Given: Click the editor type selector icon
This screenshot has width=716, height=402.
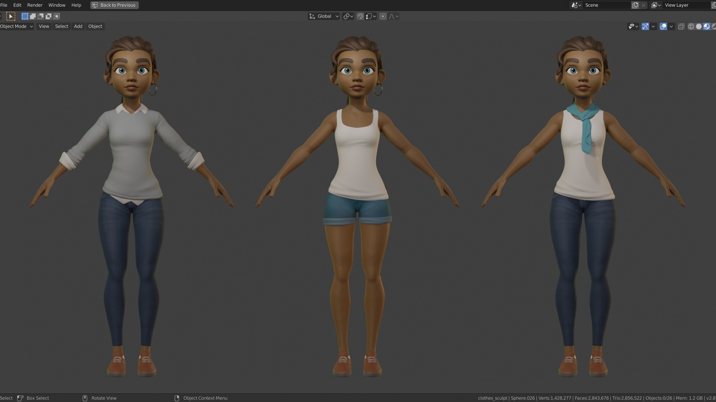Looking at the screenshot, I should click(3, 16).
